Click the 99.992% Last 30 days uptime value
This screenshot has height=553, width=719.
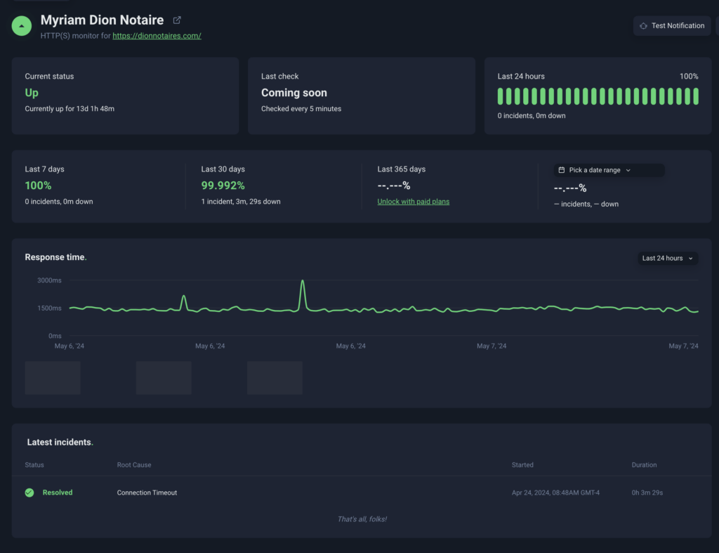point(223,186)
